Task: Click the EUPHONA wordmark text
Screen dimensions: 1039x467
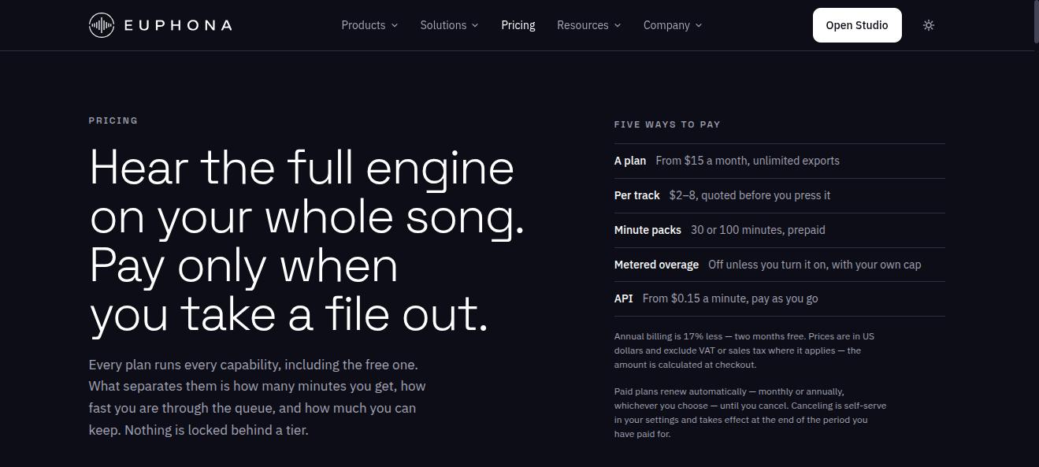Action: 178,25
